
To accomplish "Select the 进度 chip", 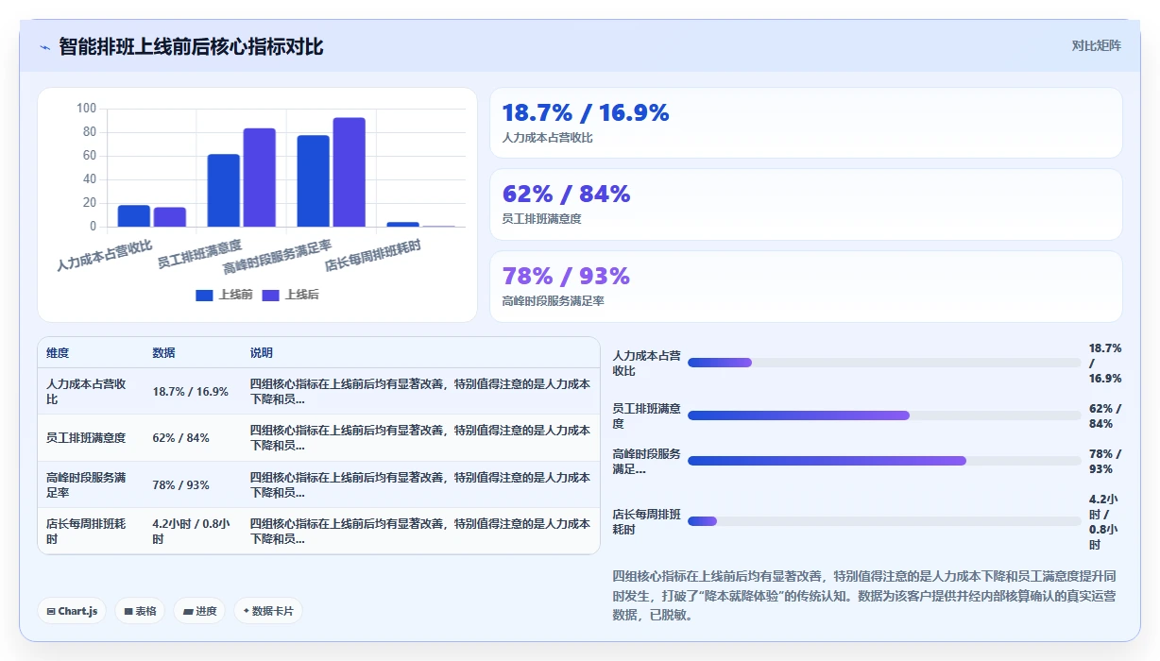I will pos(199,611).
